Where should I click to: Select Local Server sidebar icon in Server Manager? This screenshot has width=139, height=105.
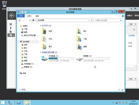[x=11, y=28]
